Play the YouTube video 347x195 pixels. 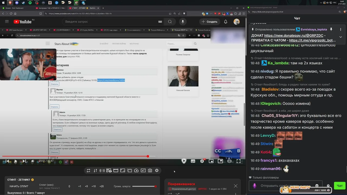tap(15, 161)
